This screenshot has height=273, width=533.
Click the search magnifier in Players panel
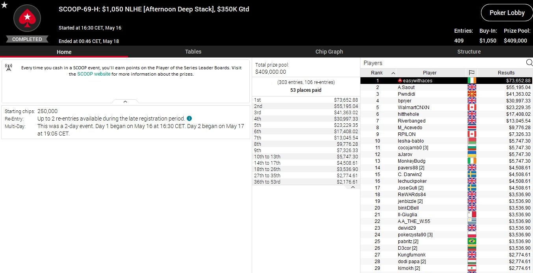point(529,63)
